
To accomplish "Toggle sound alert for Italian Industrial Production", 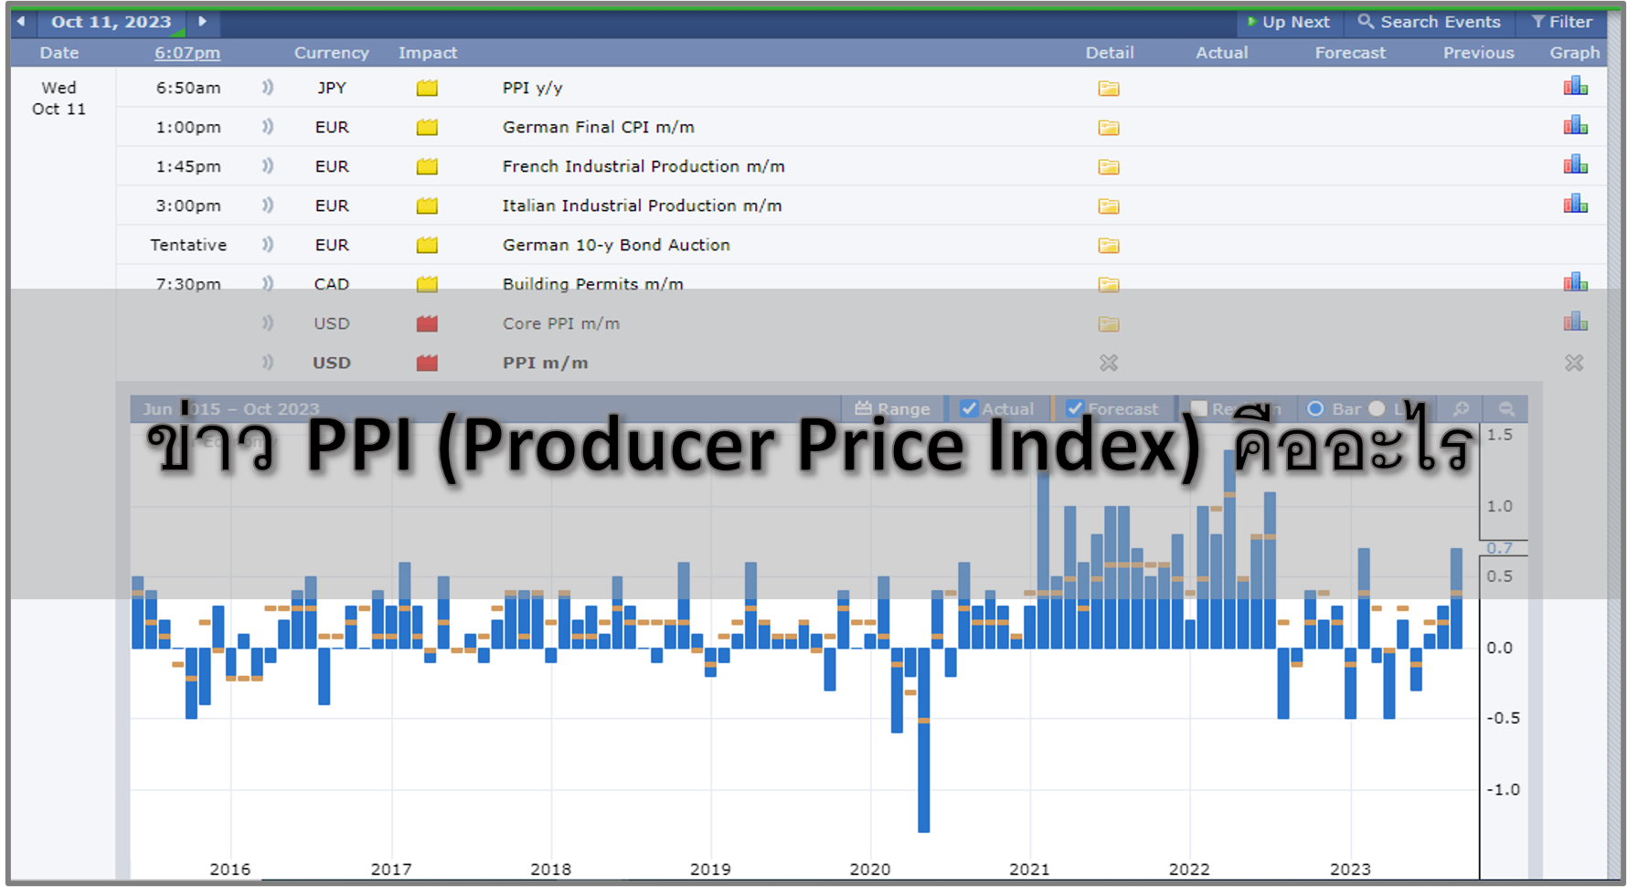I will click(x=268, y=206).
